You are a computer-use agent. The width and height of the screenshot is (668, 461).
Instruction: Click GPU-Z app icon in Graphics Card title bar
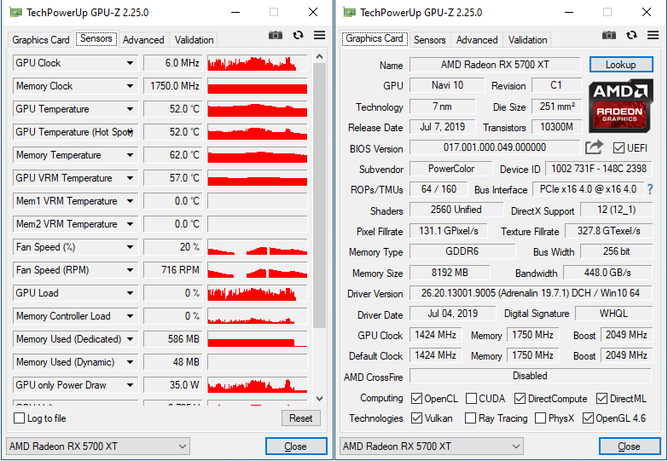click(x=349, y=12)
